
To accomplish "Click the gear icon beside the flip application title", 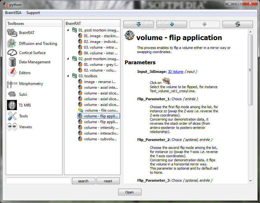I will coord(129,35).
